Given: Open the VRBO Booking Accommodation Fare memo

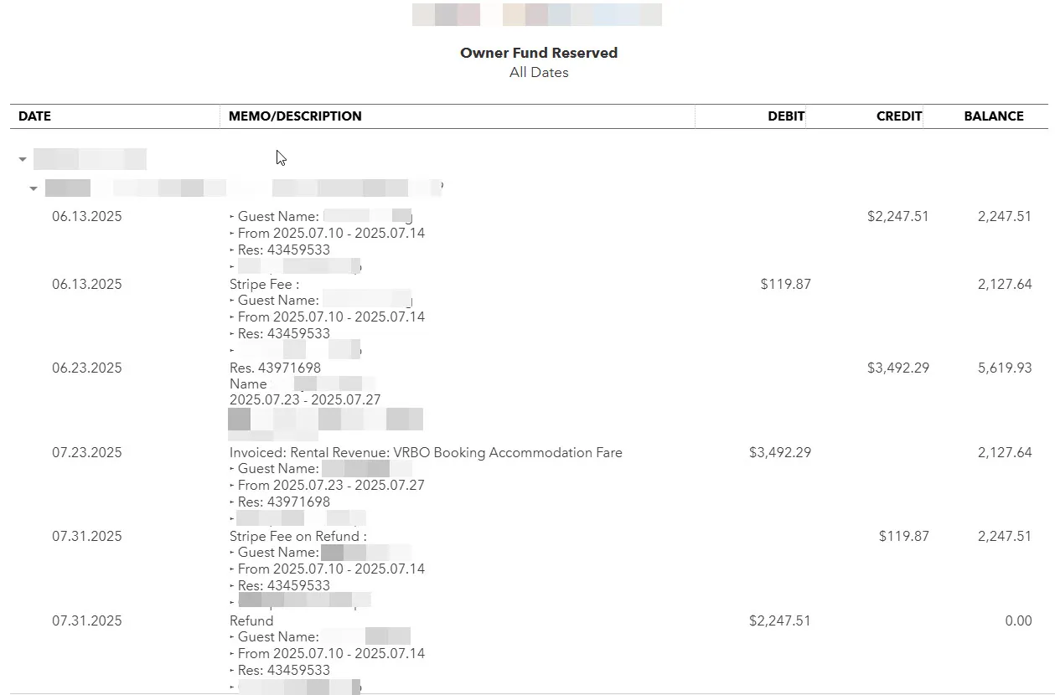Looking at the screenshot, I should 426,452.
